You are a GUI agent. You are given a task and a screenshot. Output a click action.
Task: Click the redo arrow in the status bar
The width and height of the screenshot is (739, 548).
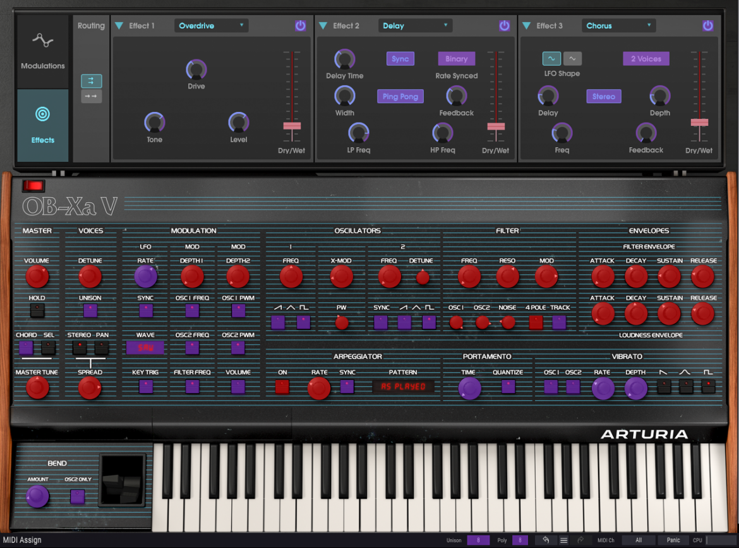click(580, 540)
